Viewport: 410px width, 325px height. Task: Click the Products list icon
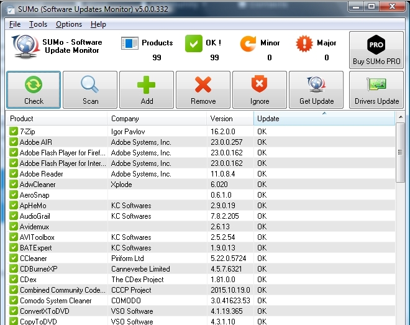(130, 43)
